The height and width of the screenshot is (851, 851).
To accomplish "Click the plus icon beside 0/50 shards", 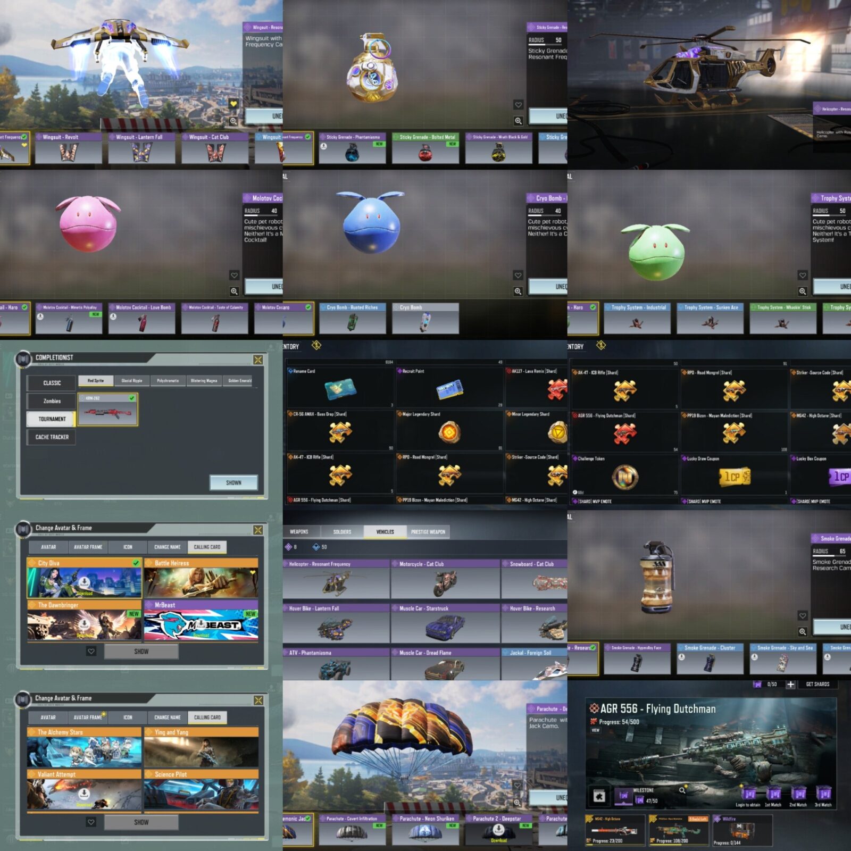I will 791,685.
